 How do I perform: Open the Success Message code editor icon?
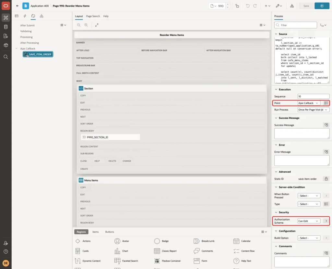click(326, 125)
